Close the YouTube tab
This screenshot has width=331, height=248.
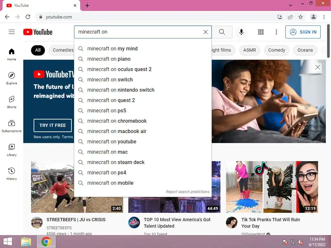pos(75,5)
